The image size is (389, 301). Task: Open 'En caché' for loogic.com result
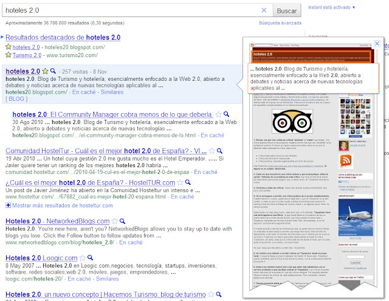point(79,279)
